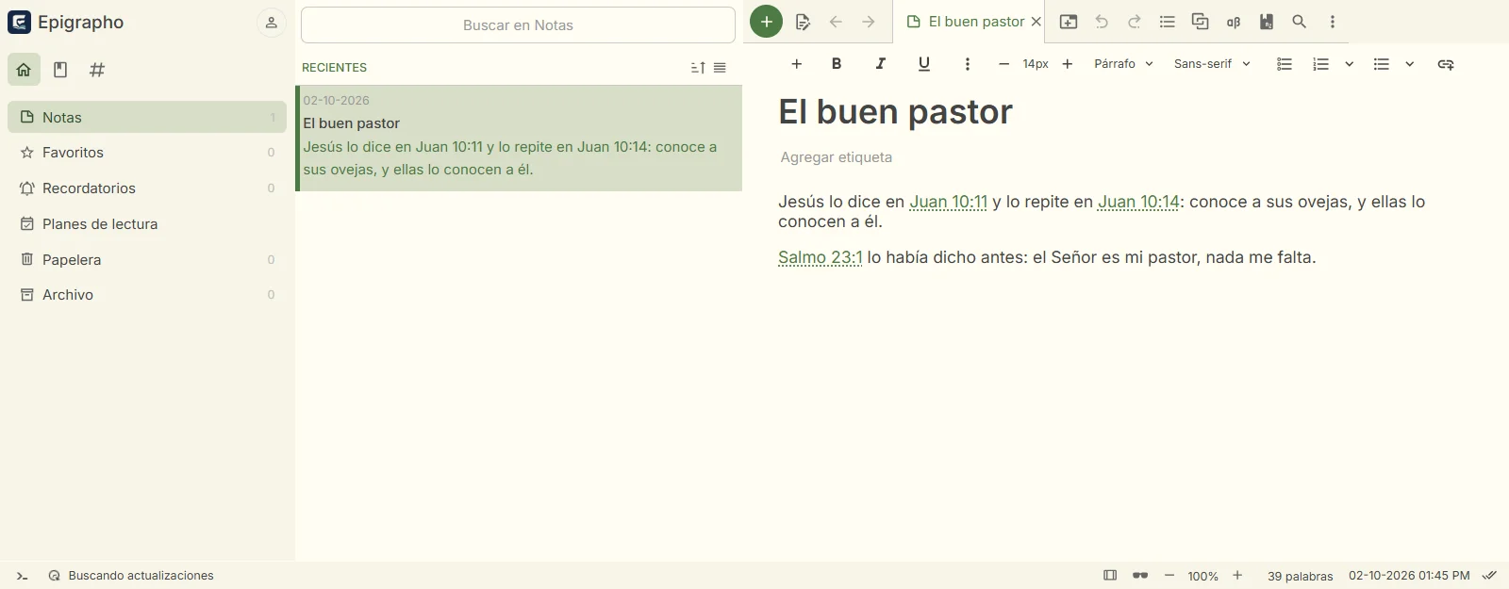Click the insert plus in the formatting bar

797,64
